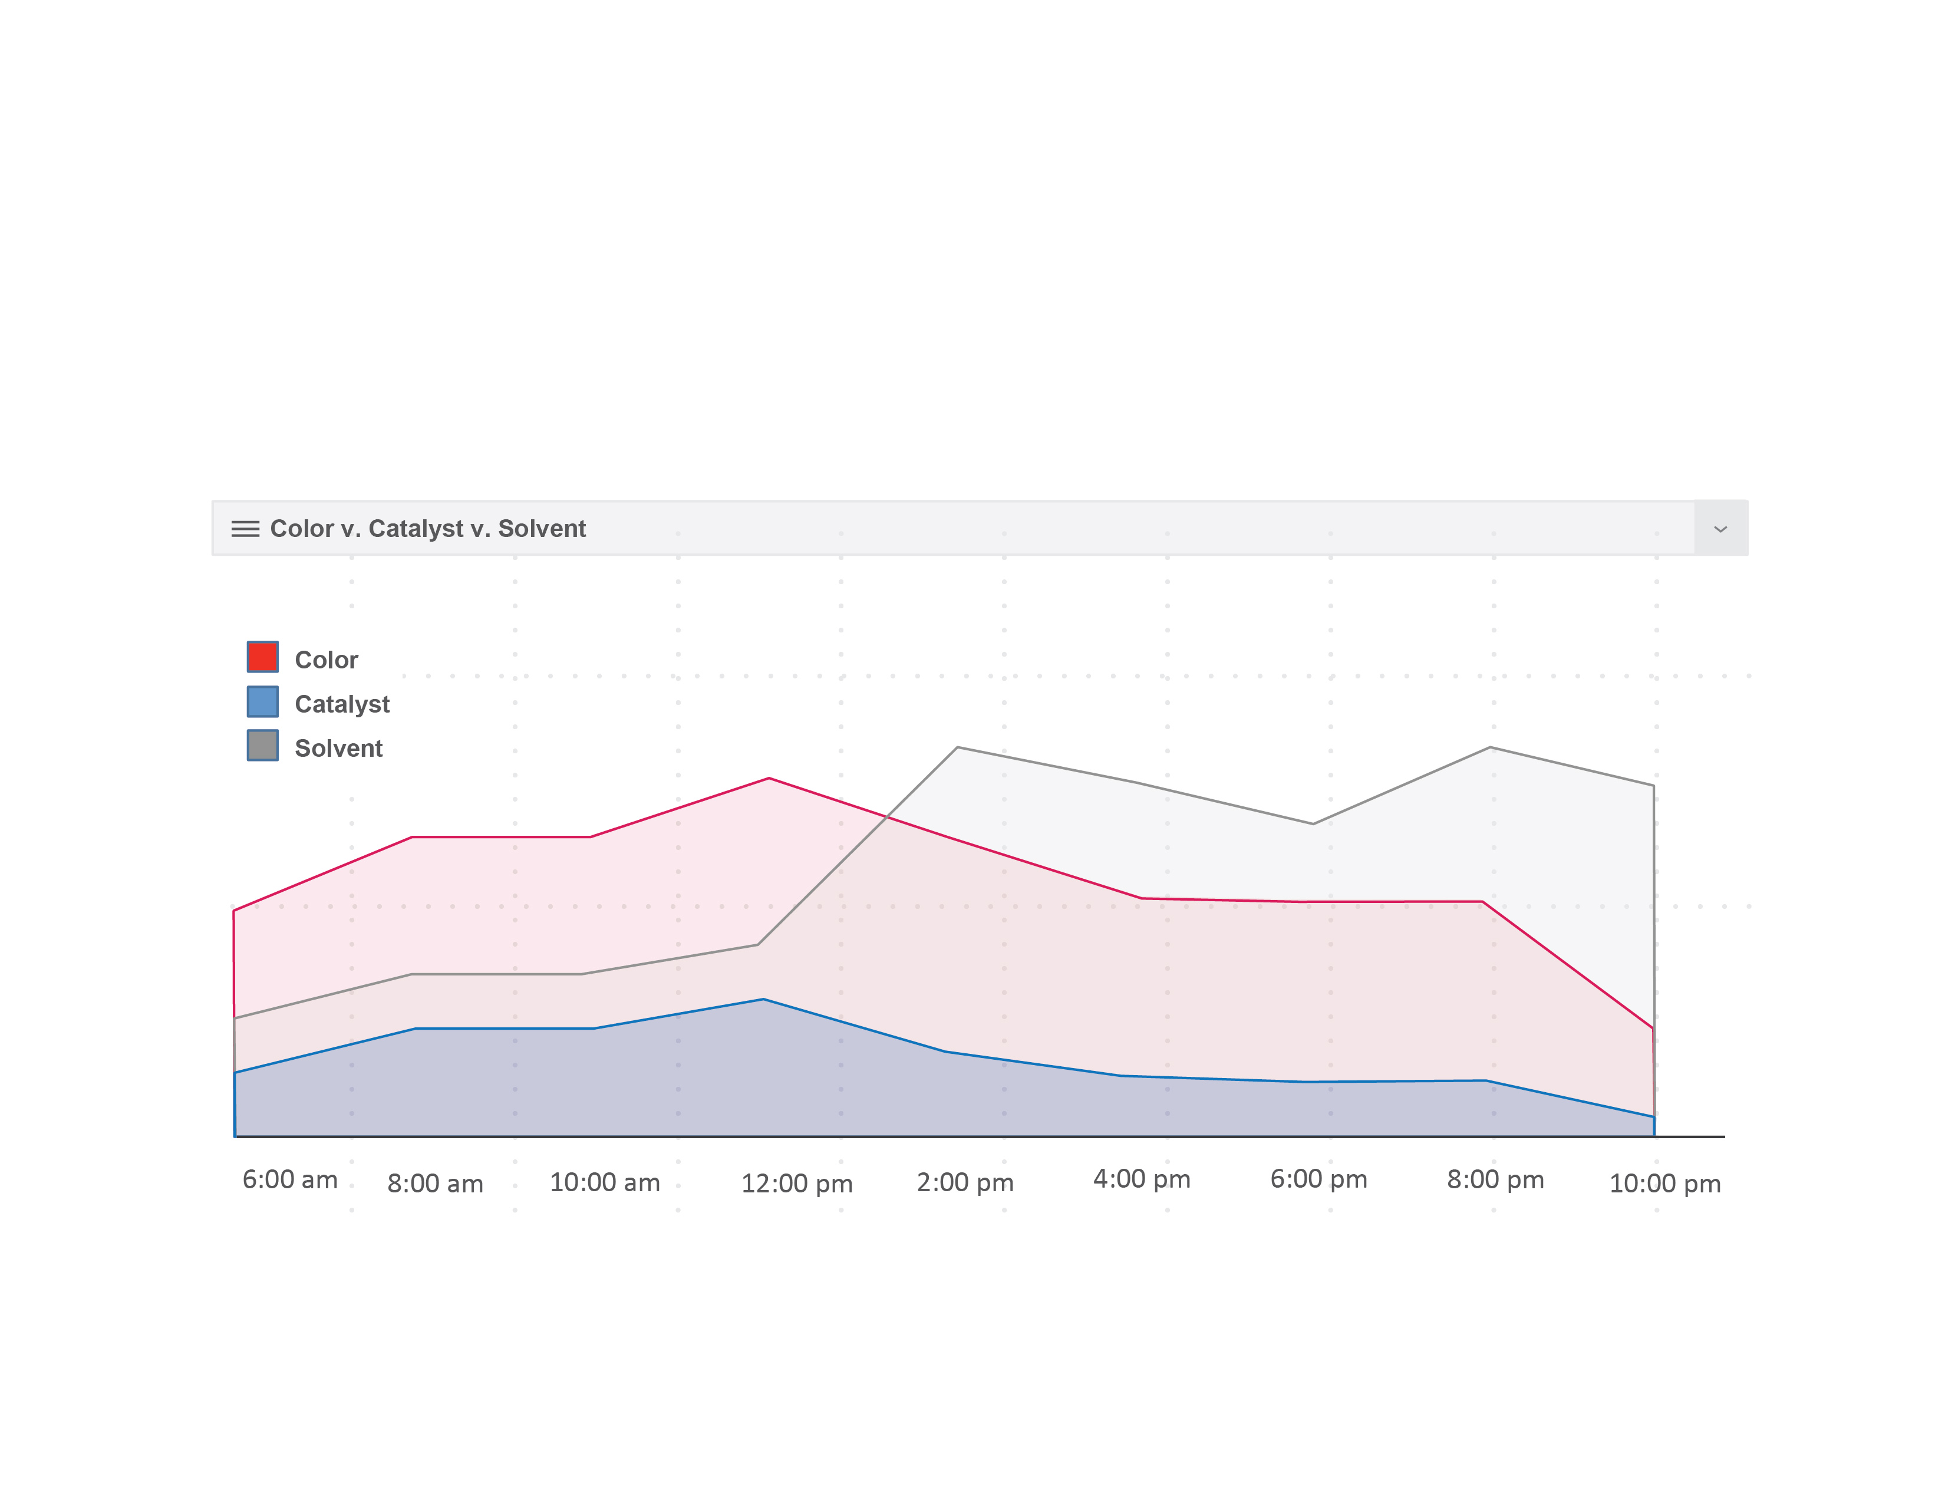Click the Color series peak at 12:00 pm
Screen dimensions: 1945x1503
pos(769,778)
